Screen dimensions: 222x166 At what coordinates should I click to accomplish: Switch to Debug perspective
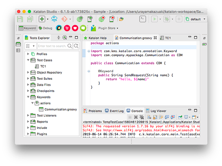tap(45, 28)
